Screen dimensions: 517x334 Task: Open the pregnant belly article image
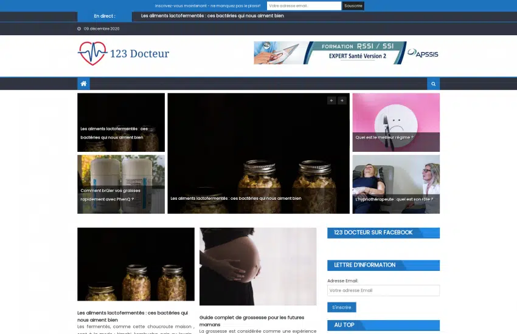click(x=258, y=267)
